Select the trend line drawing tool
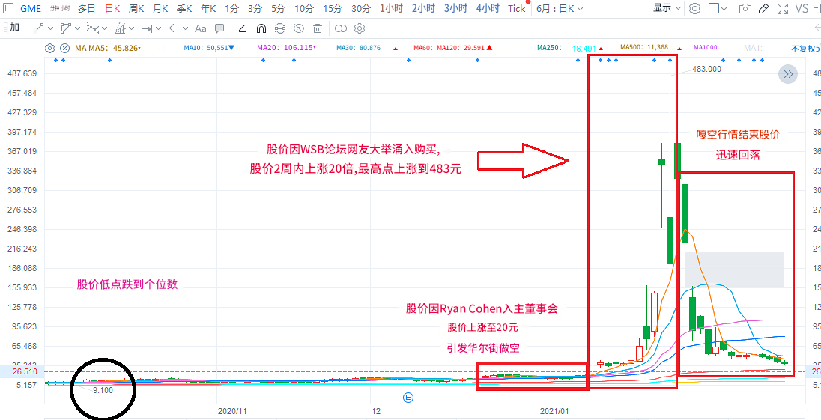Image resolution: width=821 pixels, height=420 pixels. click(39, 28)
